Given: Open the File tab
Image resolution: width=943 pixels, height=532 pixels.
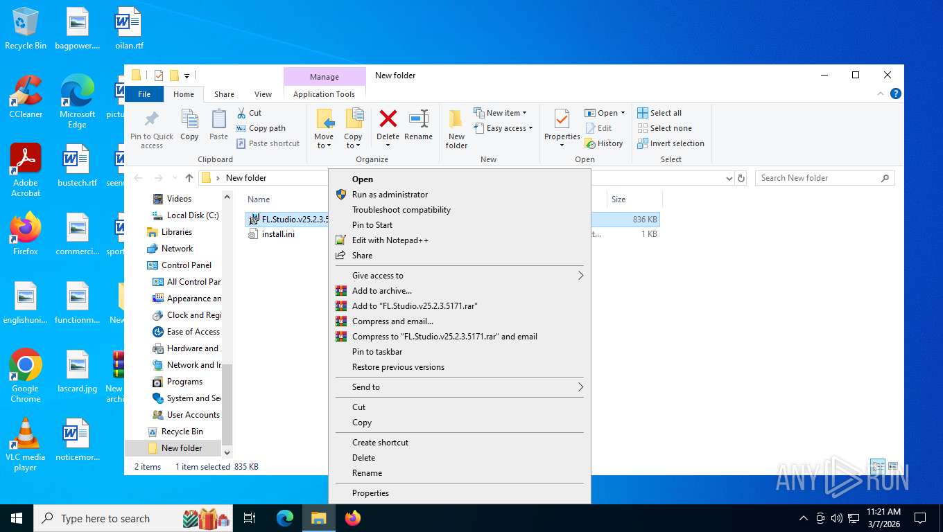Looking at the screenshot, I should tap(144, 94).
